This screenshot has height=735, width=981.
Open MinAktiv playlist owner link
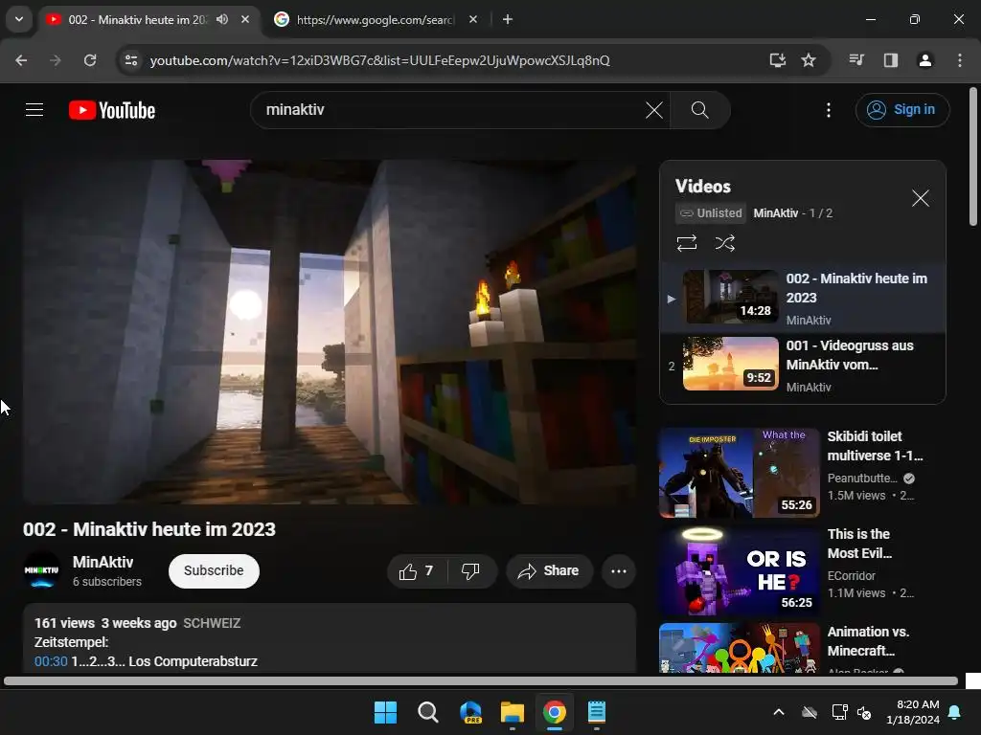(x=775, y=213)
